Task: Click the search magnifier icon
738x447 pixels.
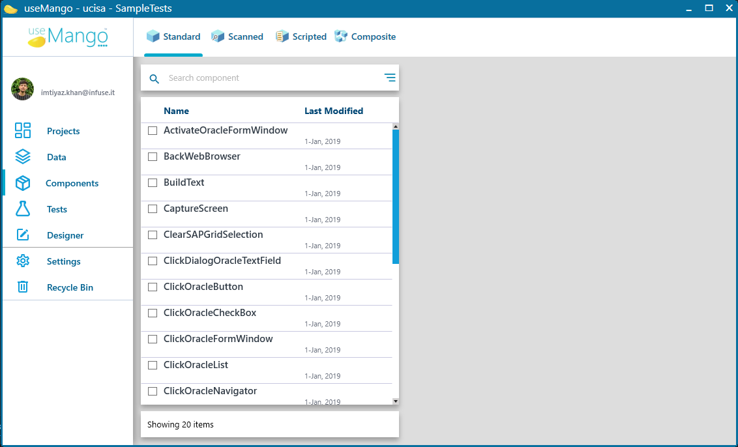Action: click(x=154, y=79)
